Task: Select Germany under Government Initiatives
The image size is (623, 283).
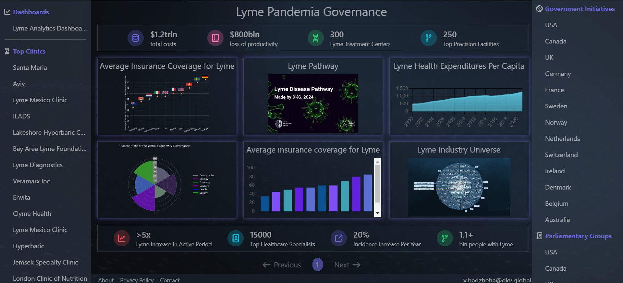Action: (558, 74)
